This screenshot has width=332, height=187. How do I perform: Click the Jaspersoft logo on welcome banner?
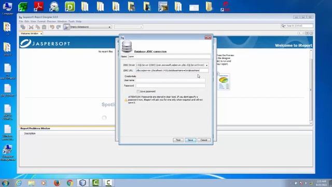click(45, 43)
